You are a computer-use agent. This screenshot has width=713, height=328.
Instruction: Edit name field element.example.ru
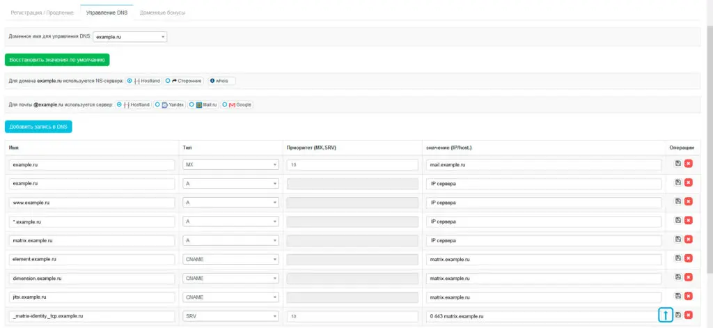pyautogui.click(x=92, y=260)
